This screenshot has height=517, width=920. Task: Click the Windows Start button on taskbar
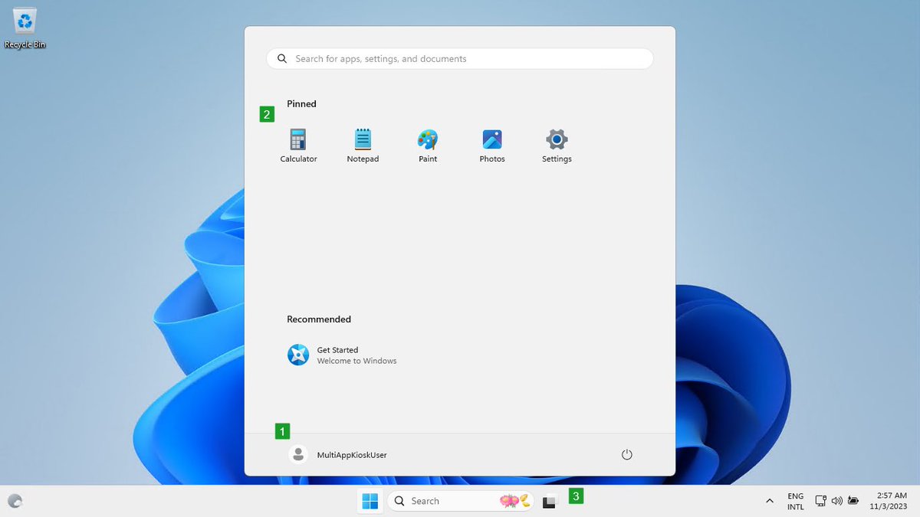point(370,502)
